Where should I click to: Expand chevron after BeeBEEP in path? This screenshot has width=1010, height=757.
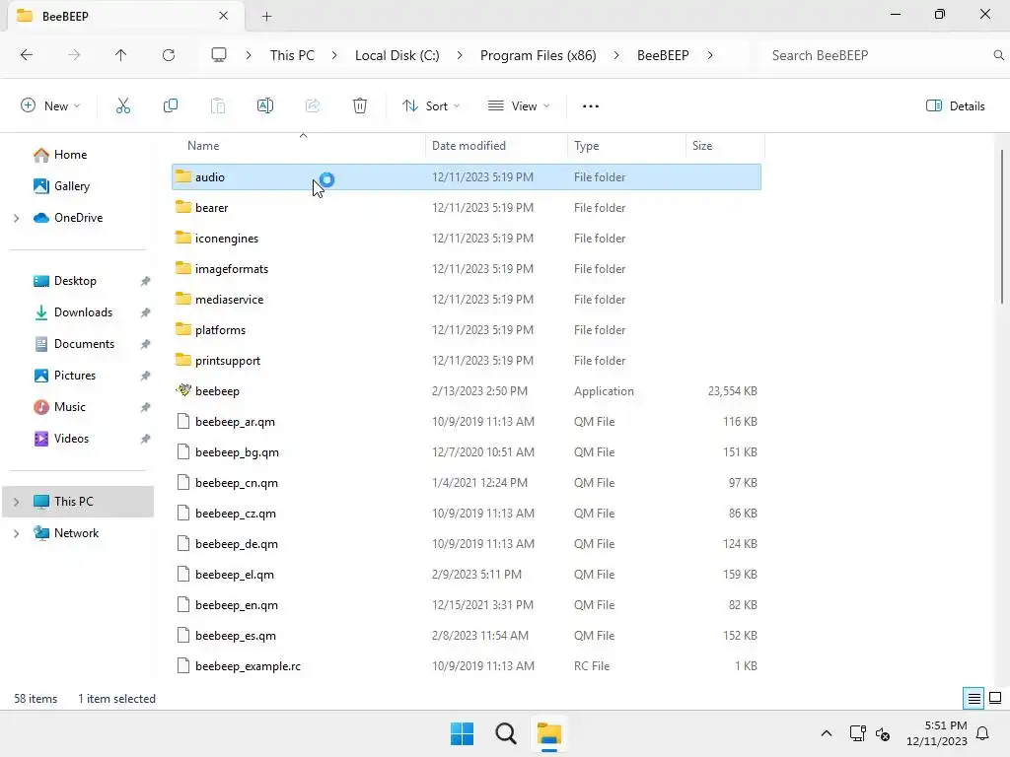(710, 55)
